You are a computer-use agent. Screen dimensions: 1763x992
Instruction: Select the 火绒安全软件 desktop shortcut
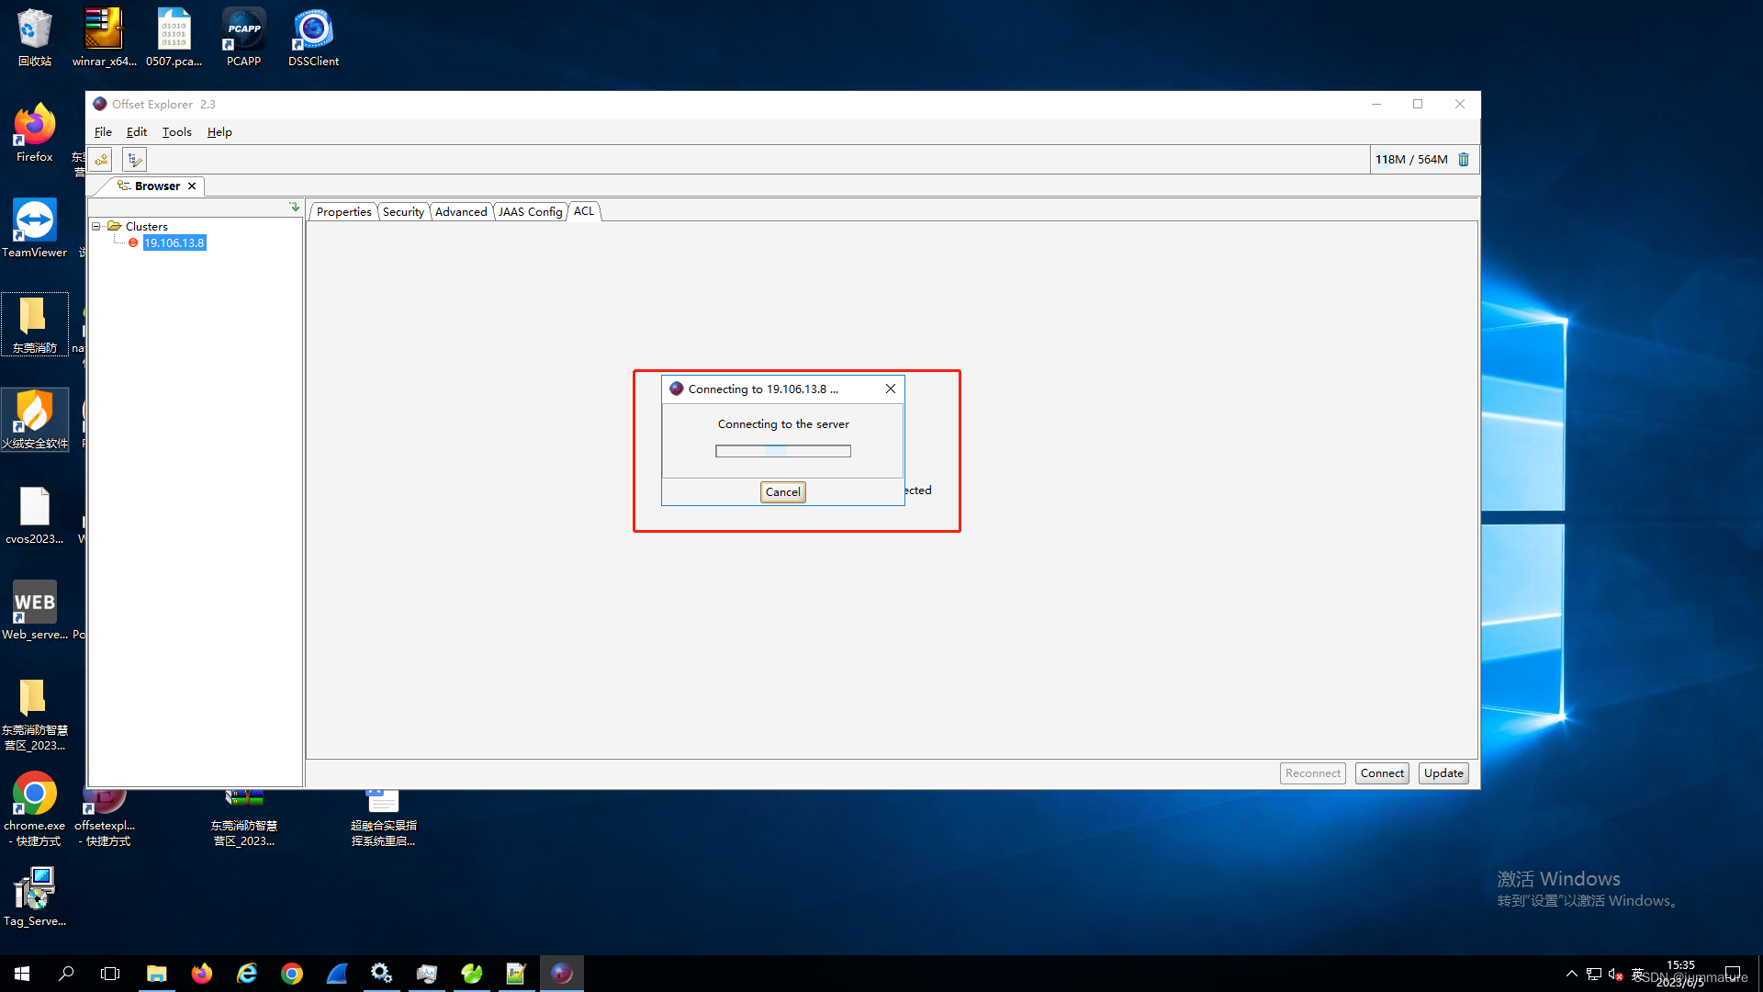click(x=35, y=420)
